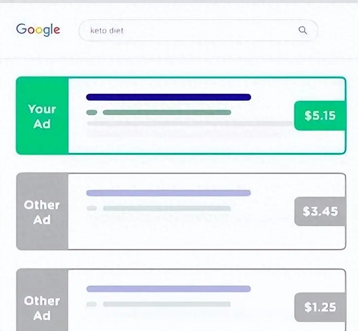This screenshot has height=331, width=358.
Task: Focus the keto diet search field
Action: click(x=198, y=30)
